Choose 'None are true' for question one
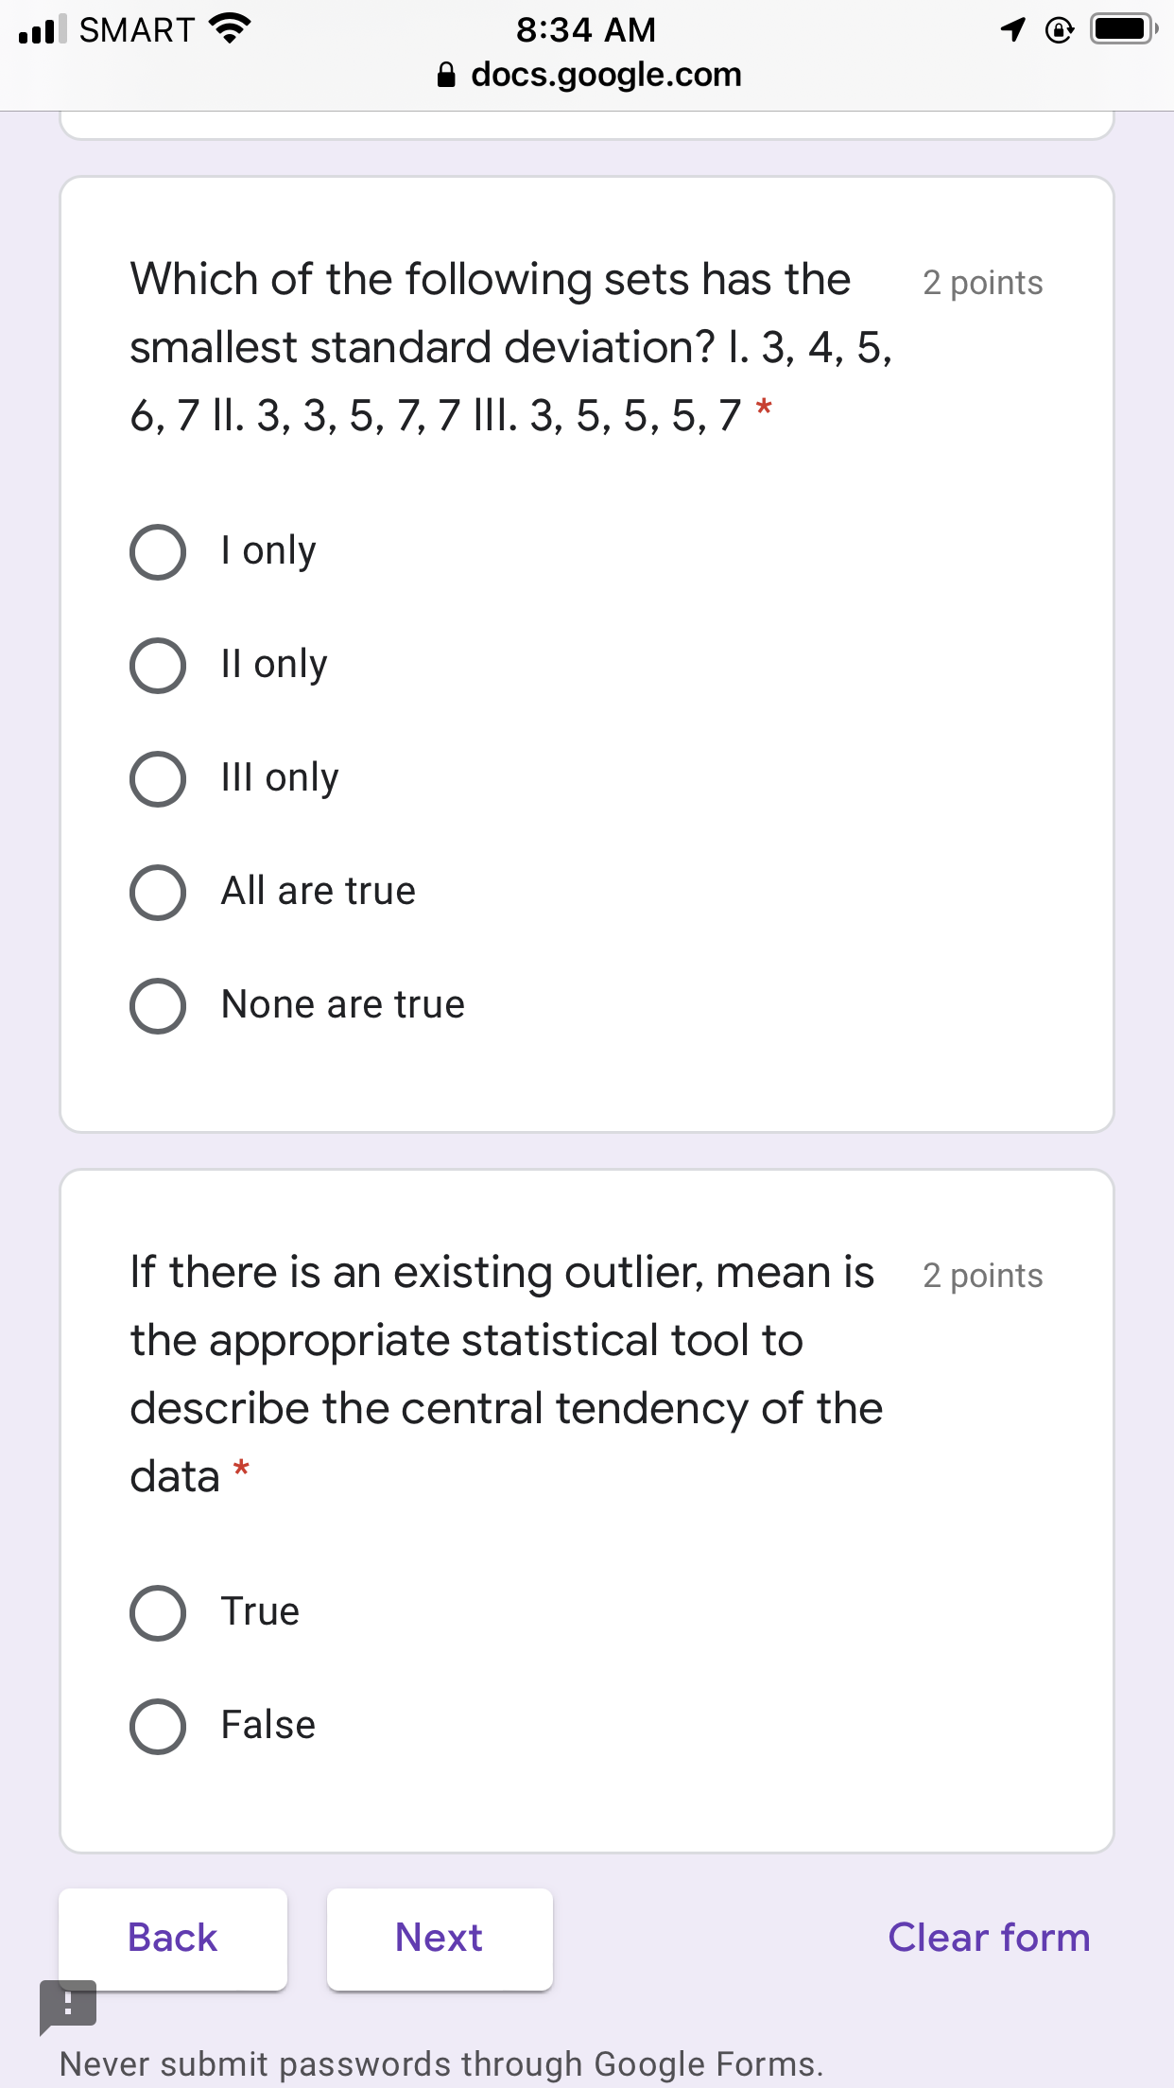The height and width of the screenshot is (2088, 1174). [x=158, y=1006]
